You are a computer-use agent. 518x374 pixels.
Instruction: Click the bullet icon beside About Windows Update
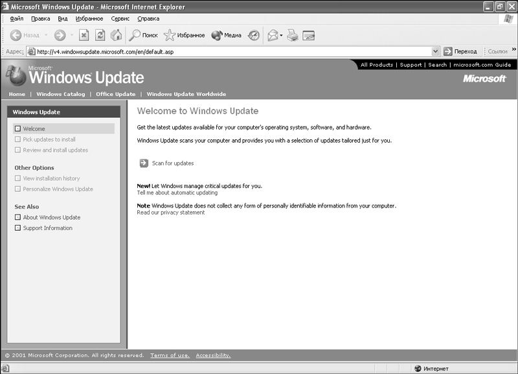pyautogui.click(x=18, y=217)
